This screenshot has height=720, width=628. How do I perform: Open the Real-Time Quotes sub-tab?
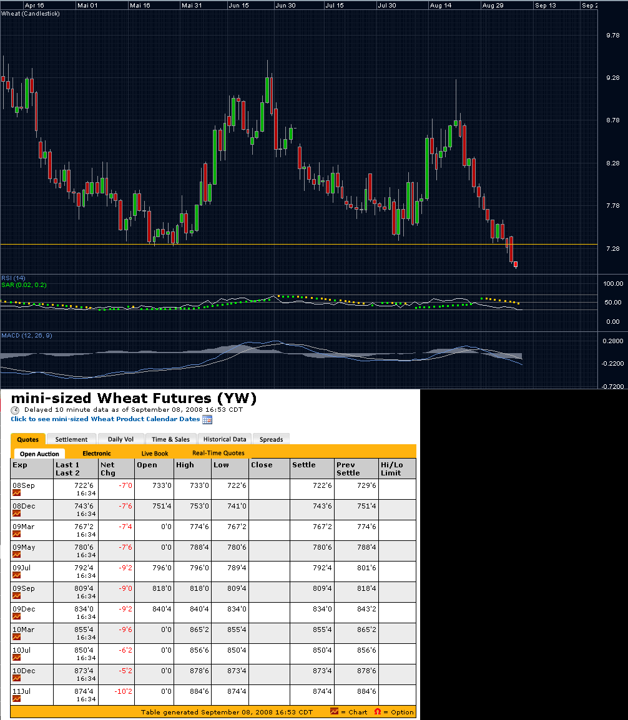[x=218, y=453]
